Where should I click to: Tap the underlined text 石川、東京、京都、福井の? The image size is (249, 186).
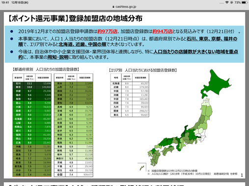[212, 39]
